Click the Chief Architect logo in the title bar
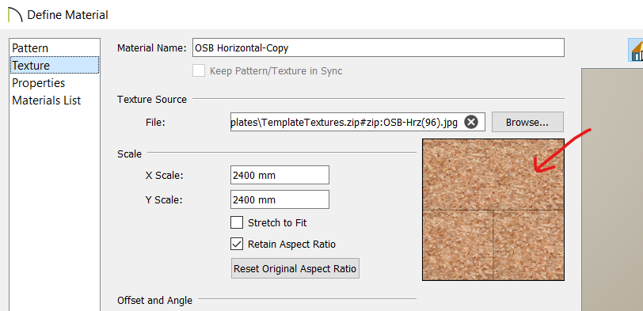 click(x=15, y=15)
